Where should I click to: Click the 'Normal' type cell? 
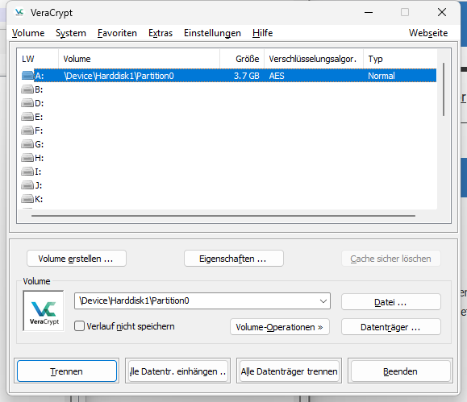382,76
